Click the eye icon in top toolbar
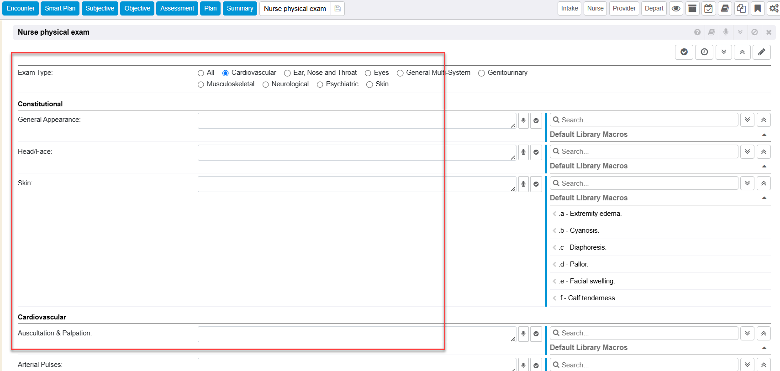Screen dimensions: 780x371 tap(676, 9)
